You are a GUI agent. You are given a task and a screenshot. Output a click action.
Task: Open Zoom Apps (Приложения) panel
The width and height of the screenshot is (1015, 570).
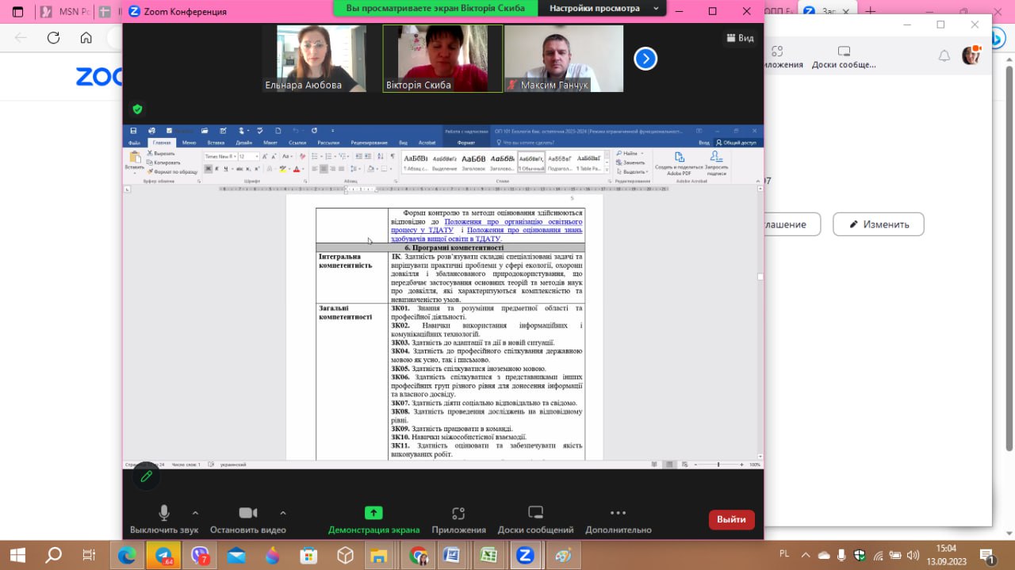458,519
